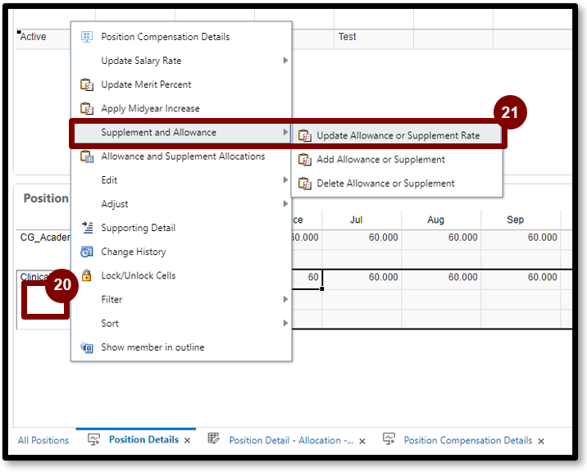The width and height of the screenshot is (587, 472).
Task: Expand the Update Salary Rate submenu arrow
Action: [x=285, y=61]
